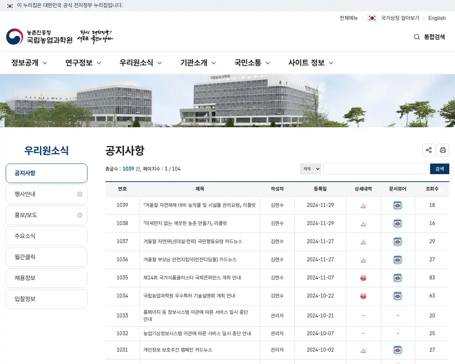Open document viewer for post 1034
455x364 pixels.
click(398, 296)
